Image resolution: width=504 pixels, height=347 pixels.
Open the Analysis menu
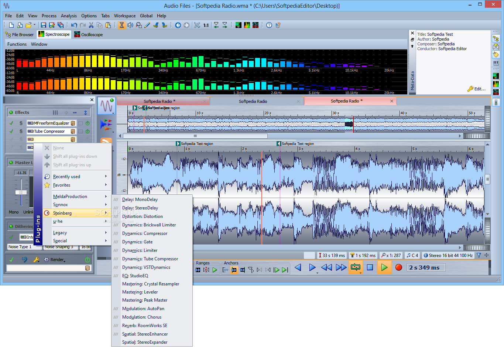(x=69, y=16)
